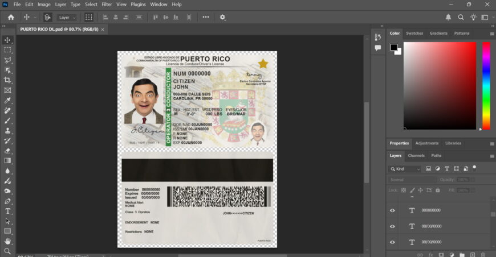This screenshot has height=257, width=496.
Task: Choose the Hand tool
Action: (7, 241)
